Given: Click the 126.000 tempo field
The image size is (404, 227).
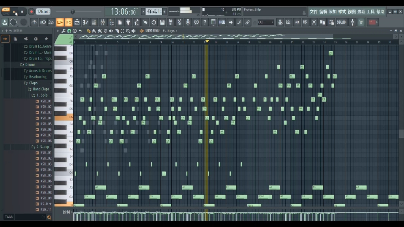Looking at the screenshot, I should [43, 11].
